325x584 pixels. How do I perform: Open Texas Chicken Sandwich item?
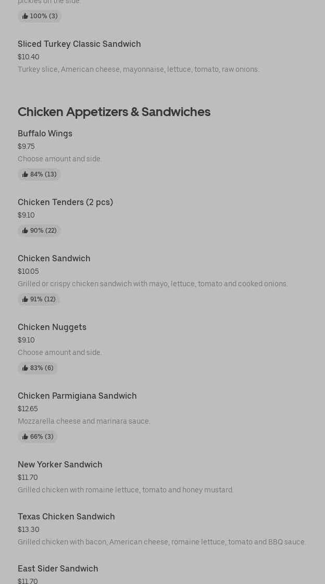[x=66, y=517]
